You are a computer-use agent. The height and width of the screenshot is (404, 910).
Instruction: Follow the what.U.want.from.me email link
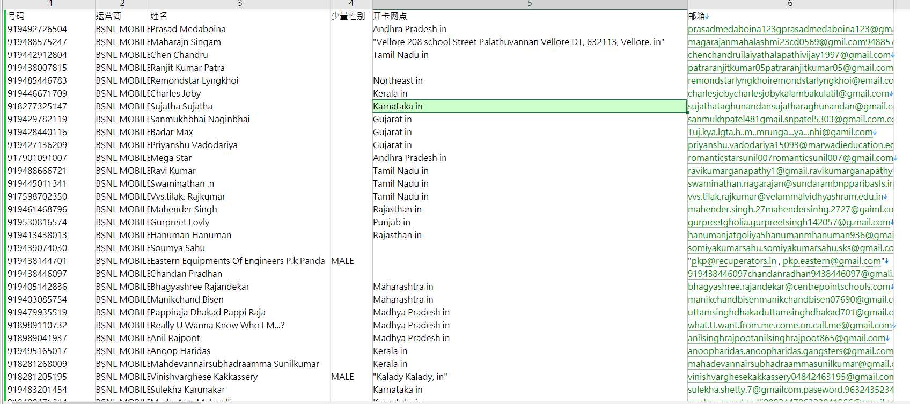pos(790,325)
